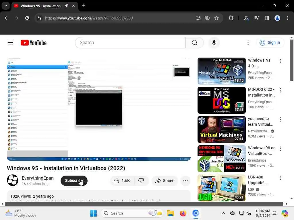
Task: Open EverythingEpan channel avatar
Action: [x=13, y=180]
